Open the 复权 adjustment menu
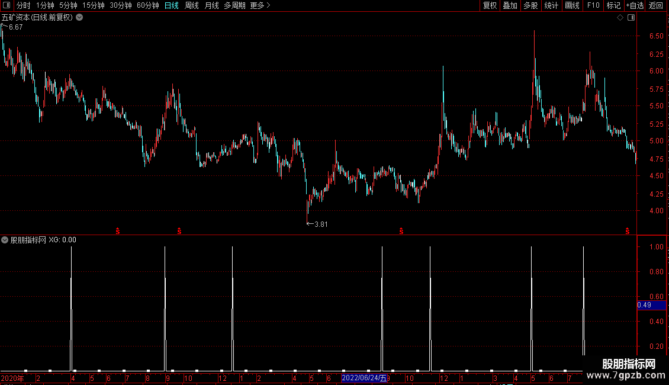669x385 pixels. (490, 5)
